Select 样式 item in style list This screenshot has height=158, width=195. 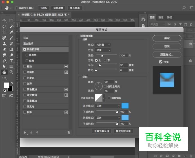click(x=46, y=38)
